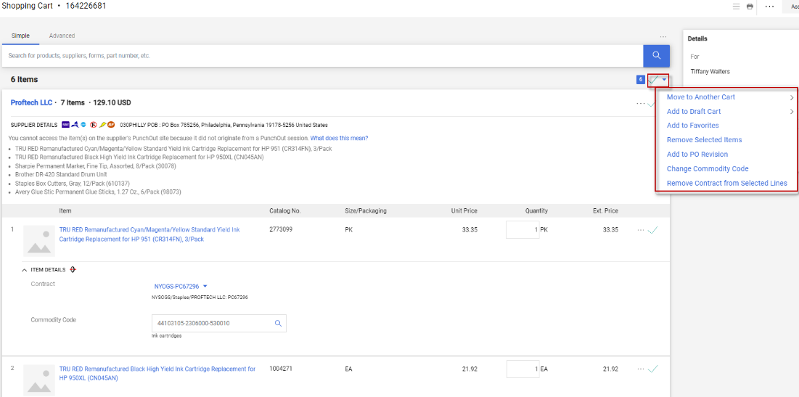Click the quantity field for item 1
This screenshot has width=799, height=397.
point(523,230)
